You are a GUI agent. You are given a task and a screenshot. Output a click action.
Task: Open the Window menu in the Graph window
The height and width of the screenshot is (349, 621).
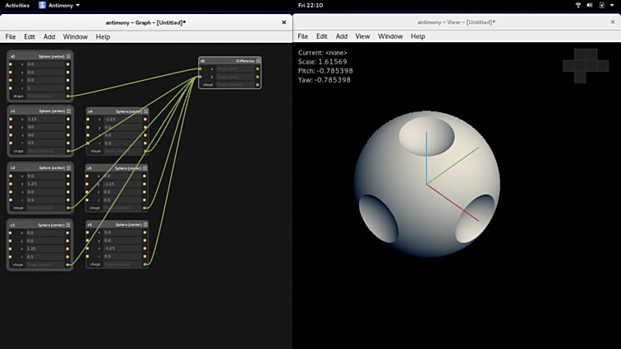pos(75,36)
